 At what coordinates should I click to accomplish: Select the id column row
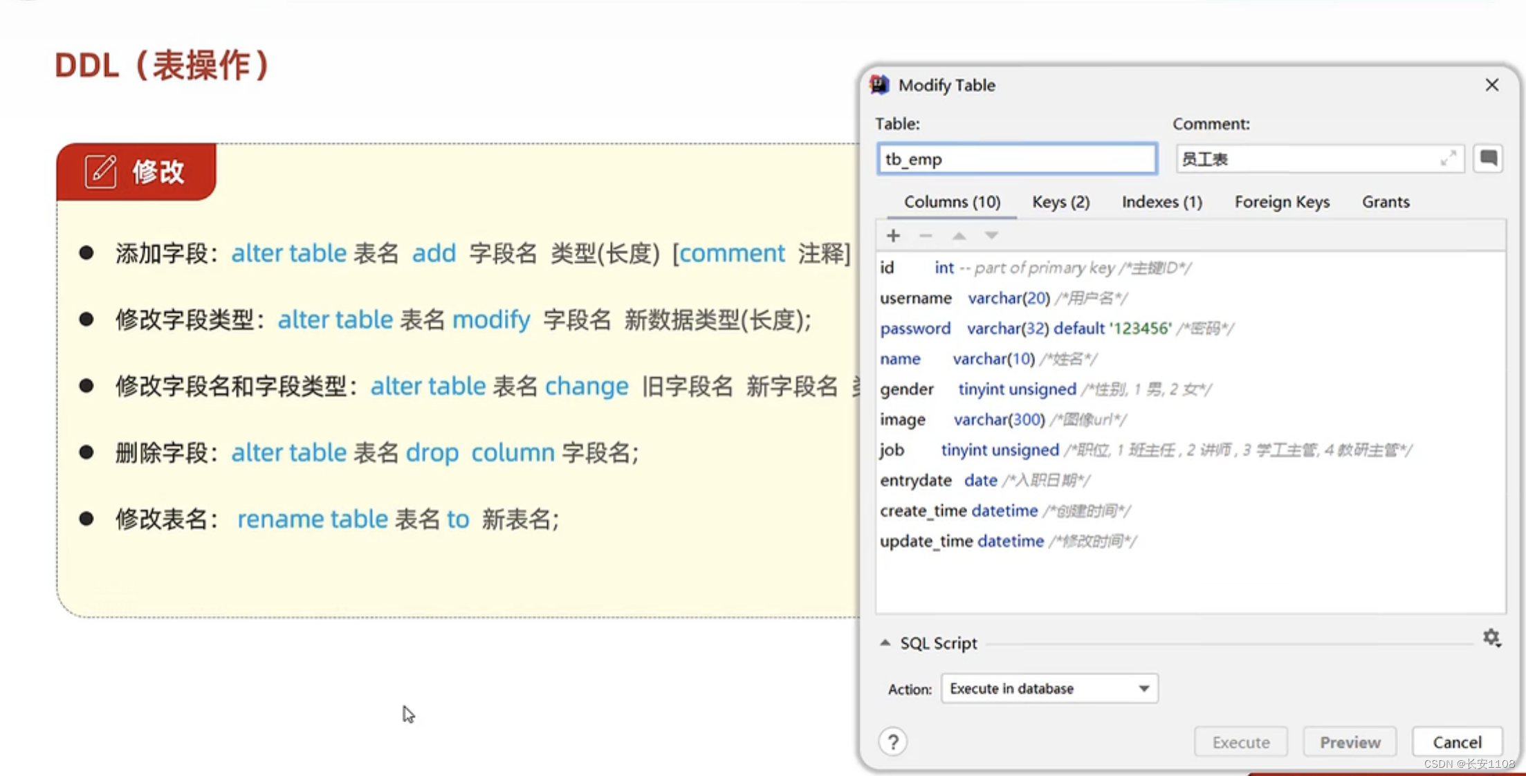pos(1190,268)
